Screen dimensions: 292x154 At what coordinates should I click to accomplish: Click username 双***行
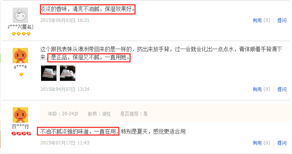tap(20, 126)
